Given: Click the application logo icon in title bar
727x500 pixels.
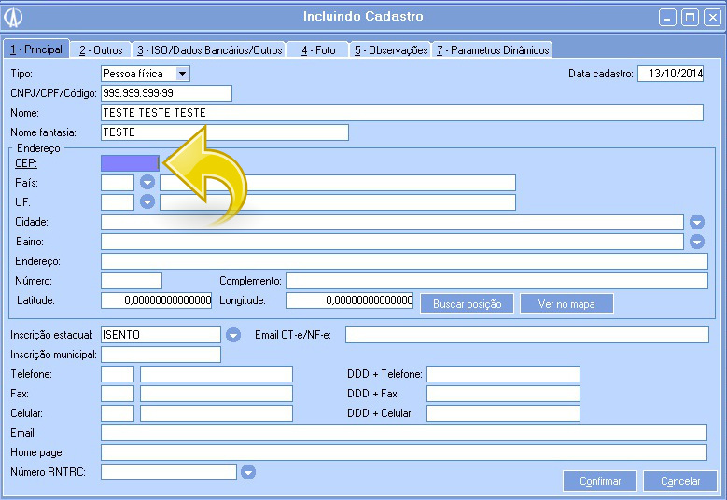Looking at the screenshot, I should coord(14,18).
